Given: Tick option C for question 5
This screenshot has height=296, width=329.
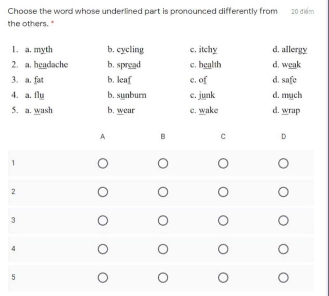Looking at the screenshot, I should 223,278.
